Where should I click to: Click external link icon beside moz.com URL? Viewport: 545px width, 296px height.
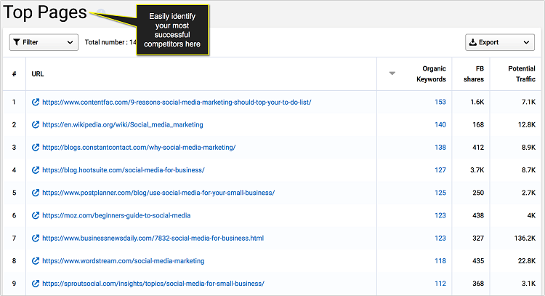click(36, 215)
